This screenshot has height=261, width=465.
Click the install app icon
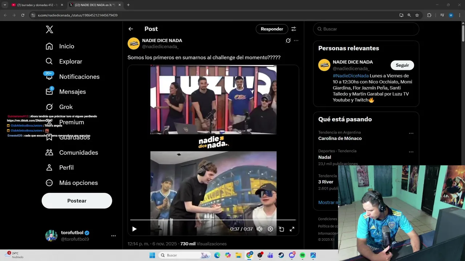point(401,15)
